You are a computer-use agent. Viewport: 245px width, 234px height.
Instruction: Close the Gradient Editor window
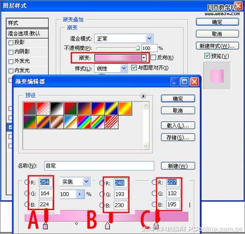194,82
